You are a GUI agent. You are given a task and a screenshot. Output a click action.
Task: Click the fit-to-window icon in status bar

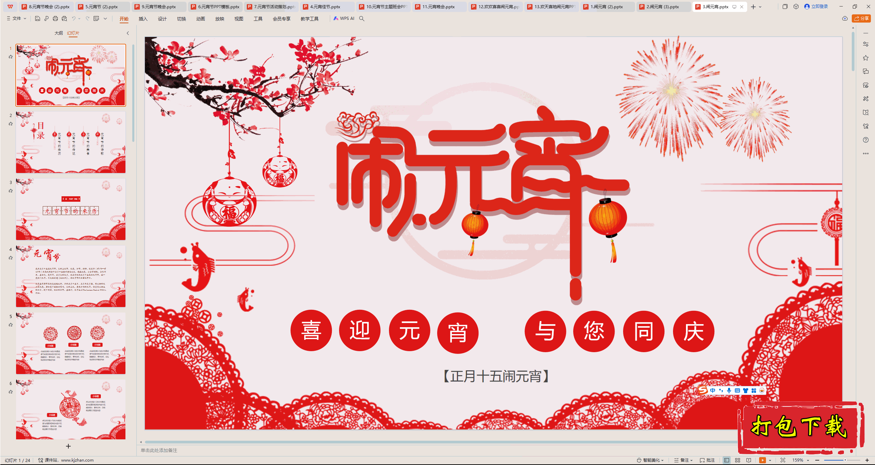pyautogui.click(x=783, y=460)
